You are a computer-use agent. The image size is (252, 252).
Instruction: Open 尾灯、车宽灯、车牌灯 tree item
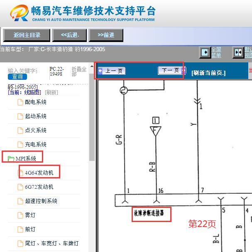click(52, 243)
